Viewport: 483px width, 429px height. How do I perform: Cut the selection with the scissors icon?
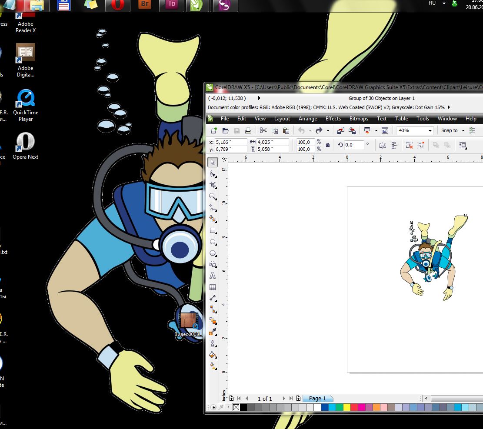click(x=263, y=130)
